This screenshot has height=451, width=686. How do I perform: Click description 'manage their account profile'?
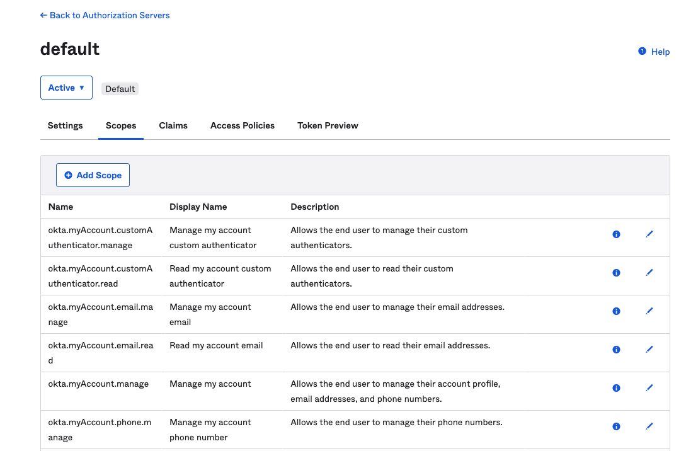pyautogui.click(x=396, y=392)
